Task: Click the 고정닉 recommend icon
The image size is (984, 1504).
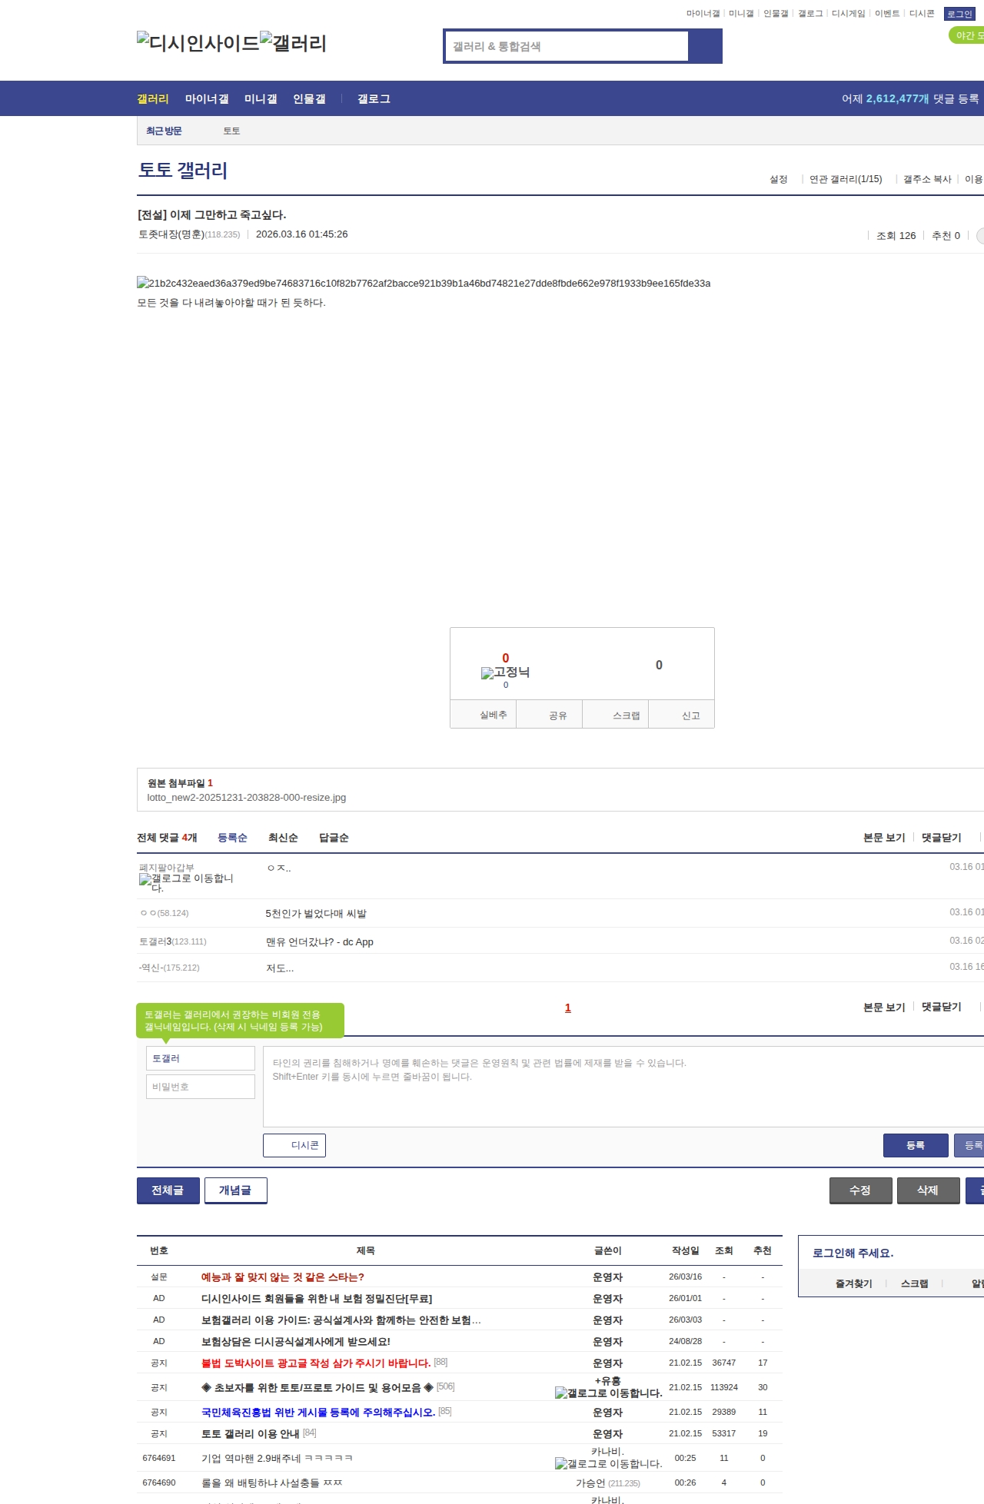Action: click(505, 672)
